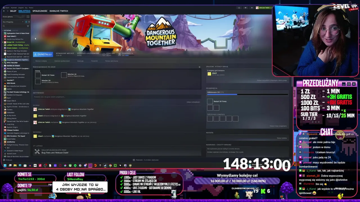360x202 pixels.
Task: Click the Wild Woods game icon
Action: (5, 83)
